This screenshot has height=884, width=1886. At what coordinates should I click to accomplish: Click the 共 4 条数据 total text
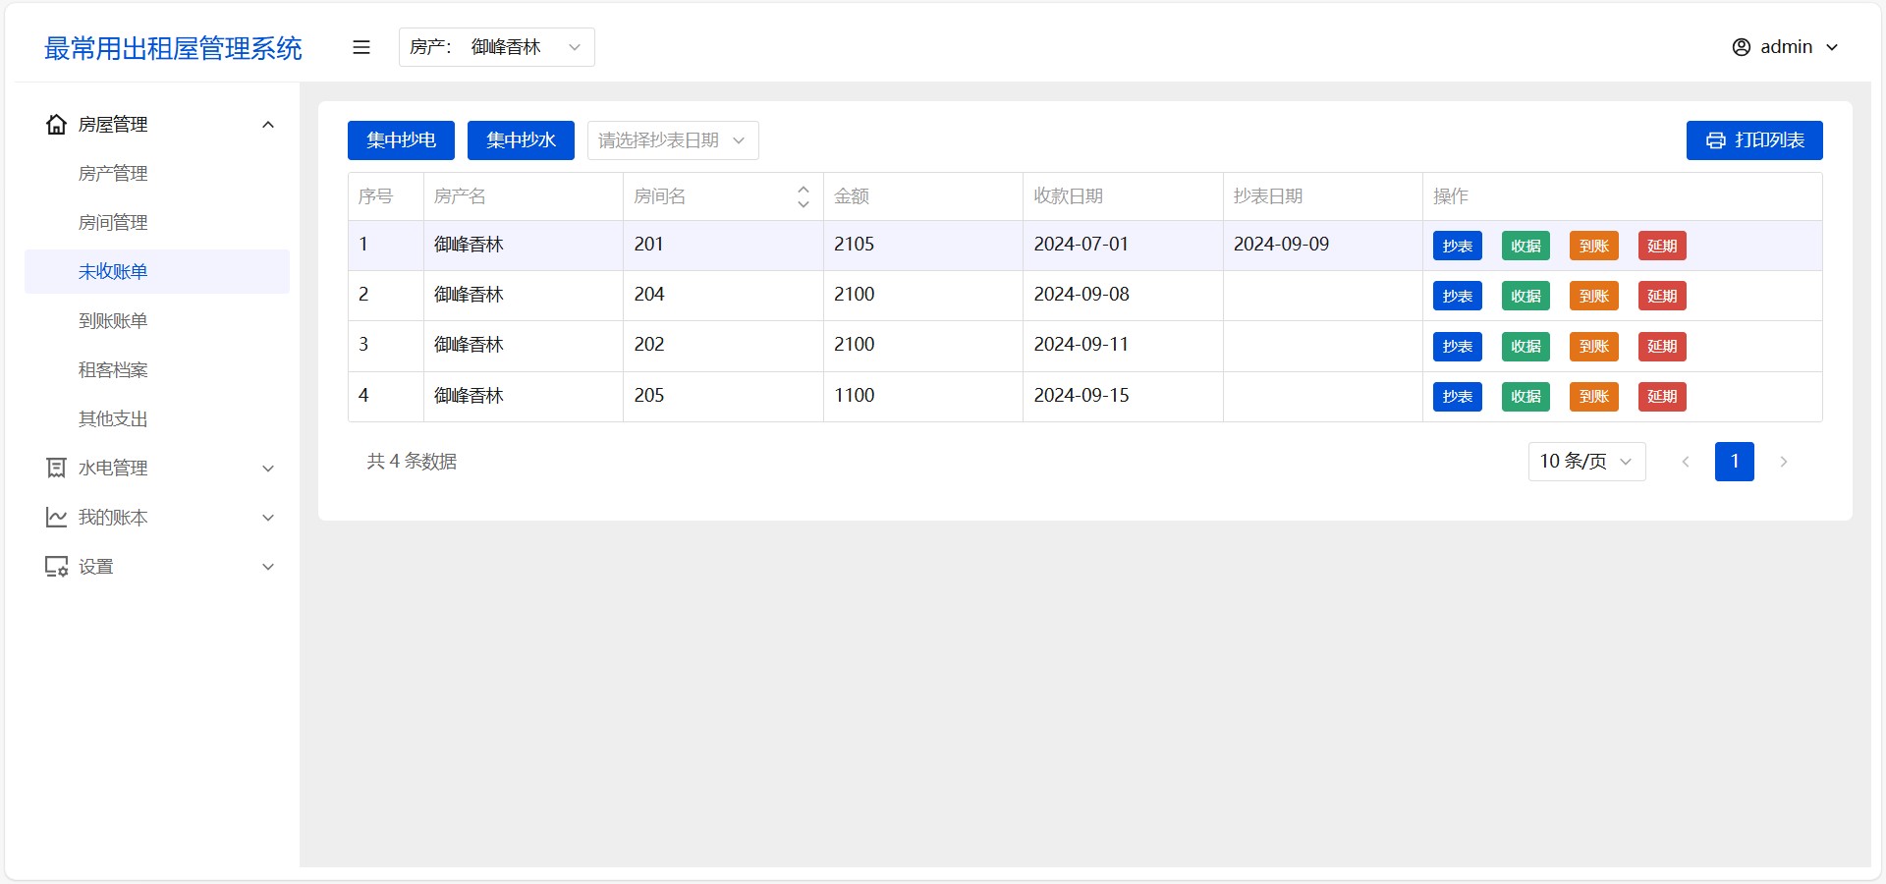pos(412,462)
